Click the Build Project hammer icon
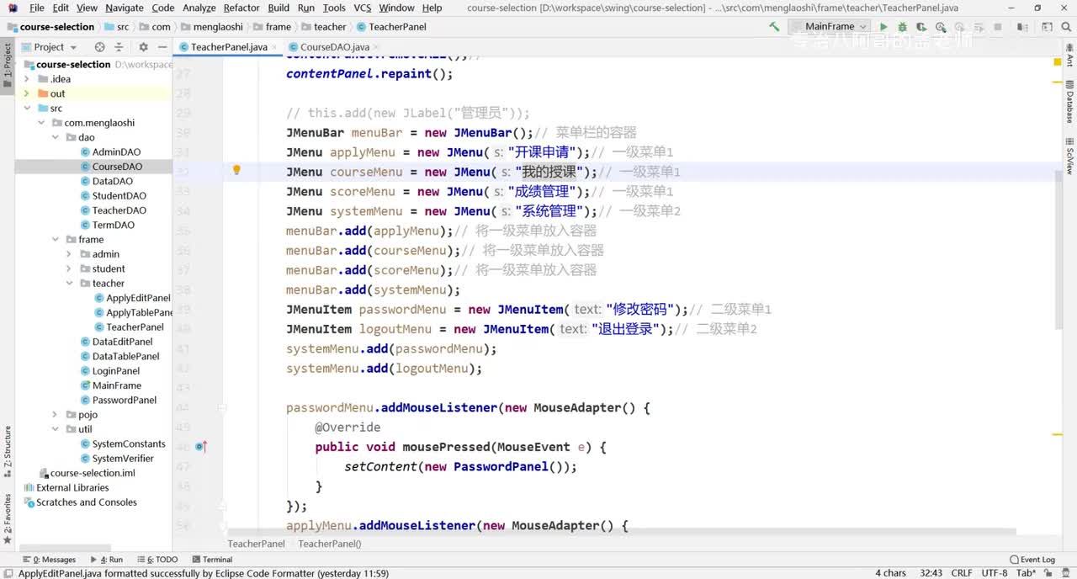Screen dimensions: 1077x579 coord(774,27)
